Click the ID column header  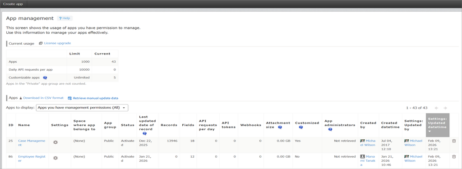pyautogui.click(x=11, y=125)
